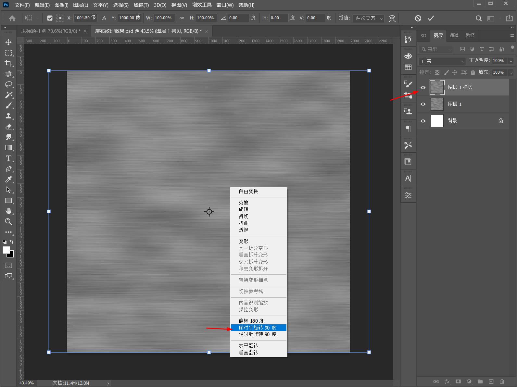This screenshot has height=387, width=517.
Task: Click the add layer style fx icon
Action: 447,381
